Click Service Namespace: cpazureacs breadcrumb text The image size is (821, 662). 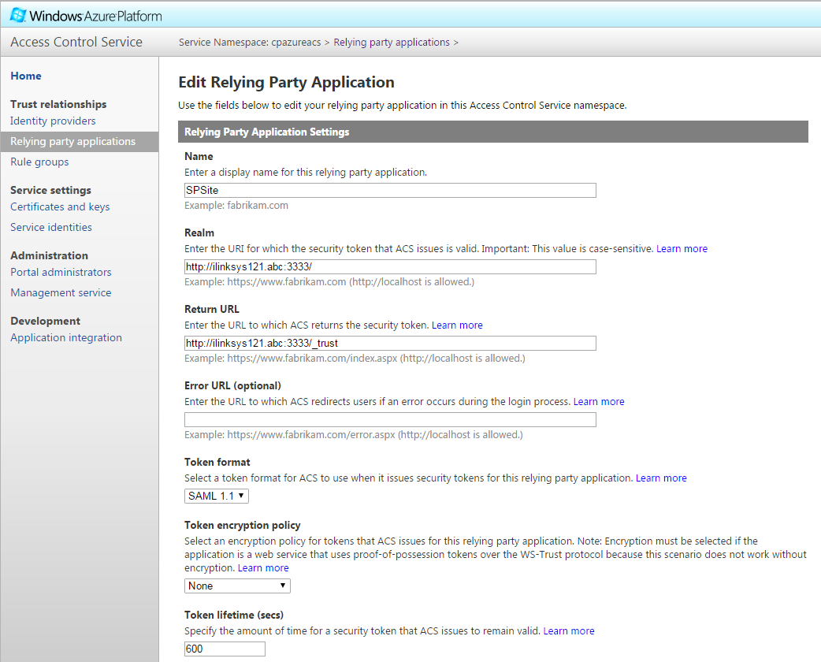click(250, 43)
